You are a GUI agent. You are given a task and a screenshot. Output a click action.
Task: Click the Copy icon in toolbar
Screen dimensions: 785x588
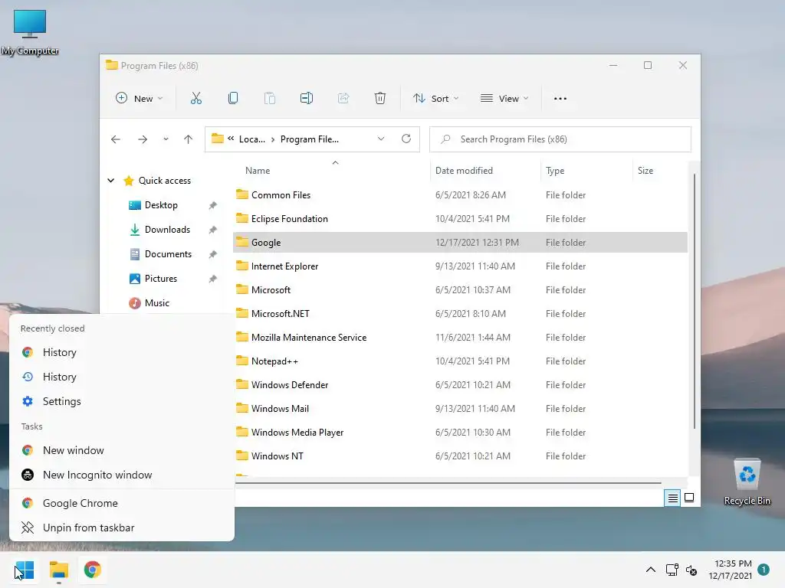233,98
